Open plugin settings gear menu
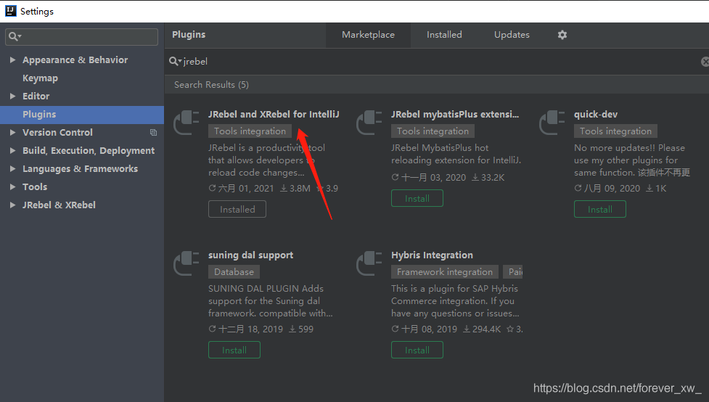The image size is (709, 402). coord(562,35)
